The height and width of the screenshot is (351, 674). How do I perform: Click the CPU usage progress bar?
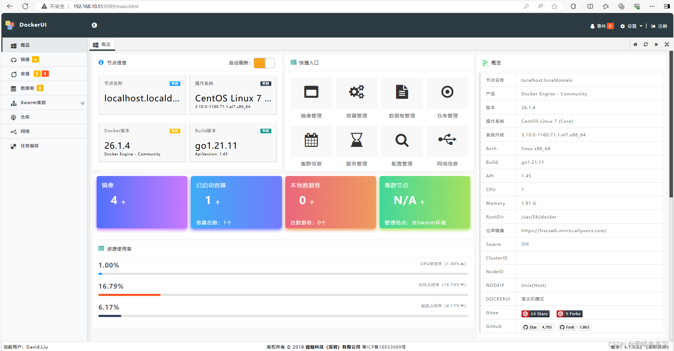tap(283, 274)
